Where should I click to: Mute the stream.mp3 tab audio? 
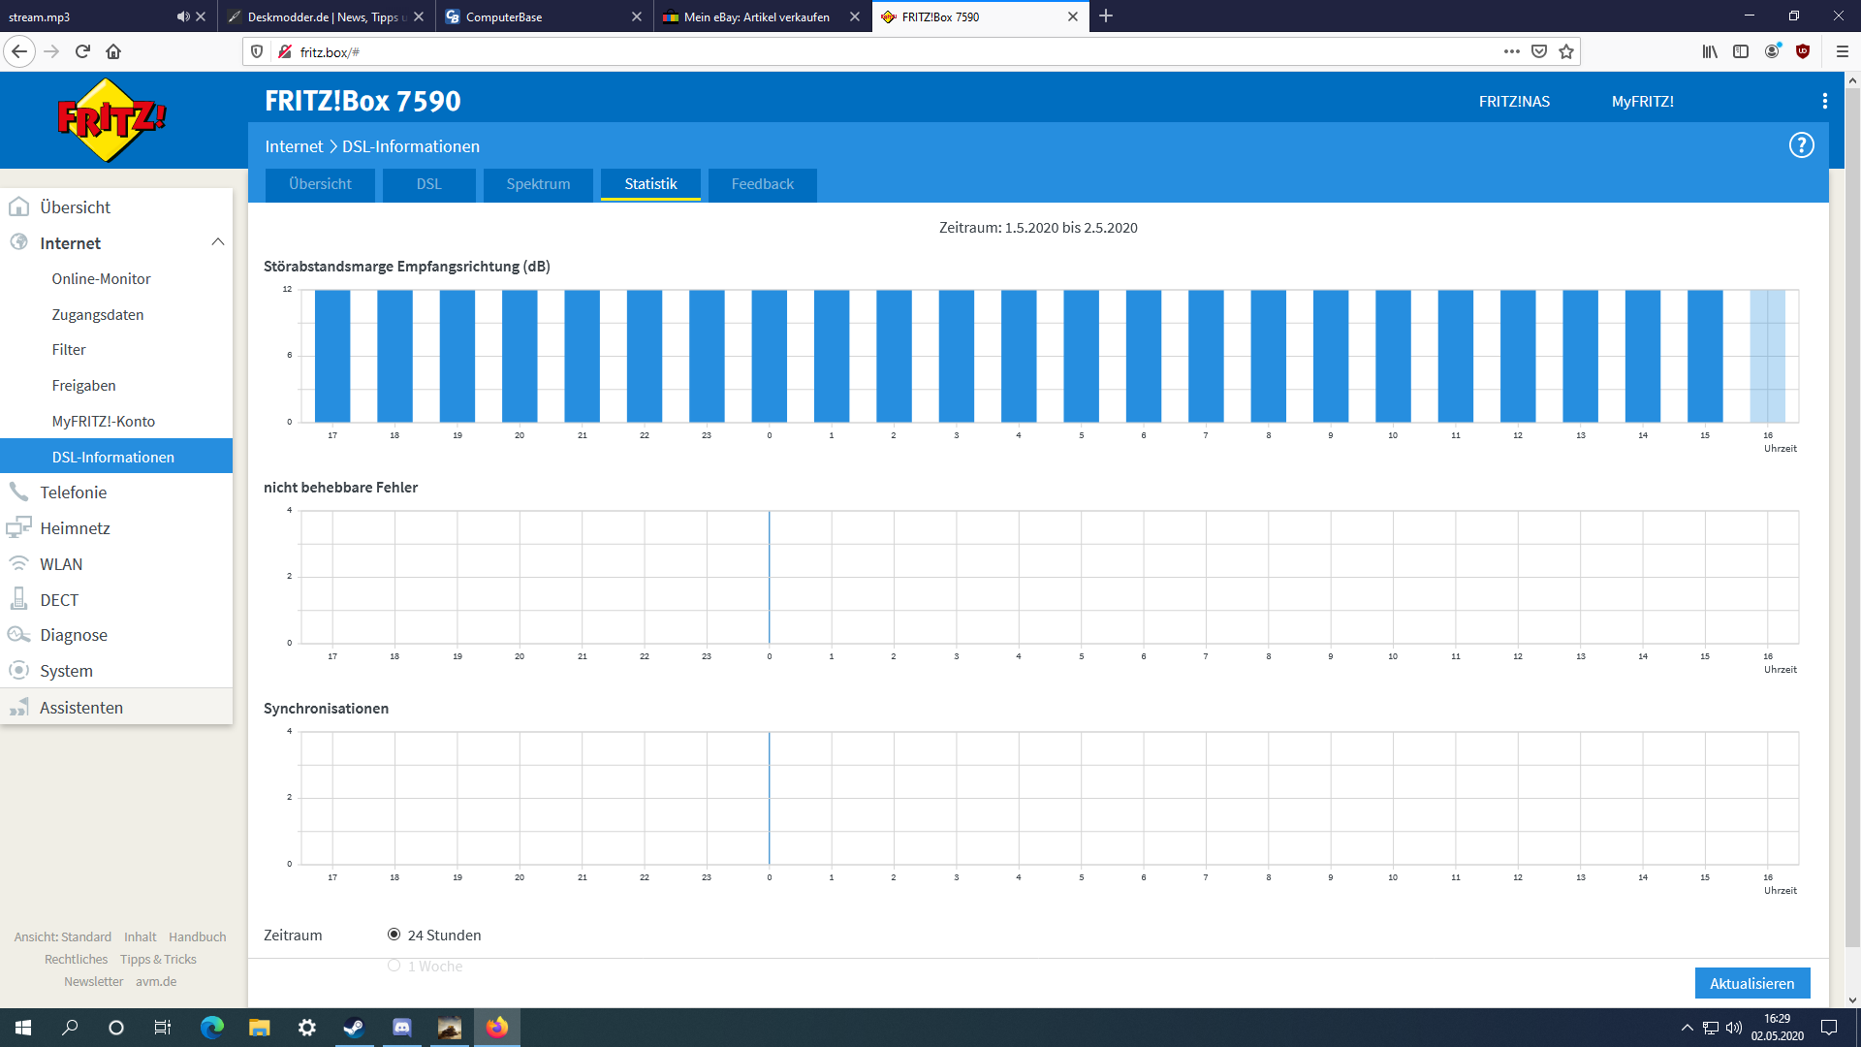tap(182, 16)
